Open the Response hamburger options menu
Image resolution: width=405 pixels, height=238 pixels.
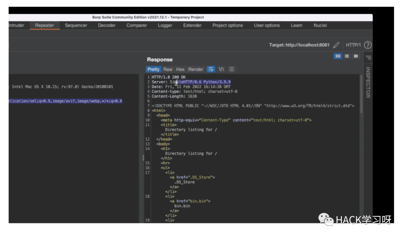[231, 69]
